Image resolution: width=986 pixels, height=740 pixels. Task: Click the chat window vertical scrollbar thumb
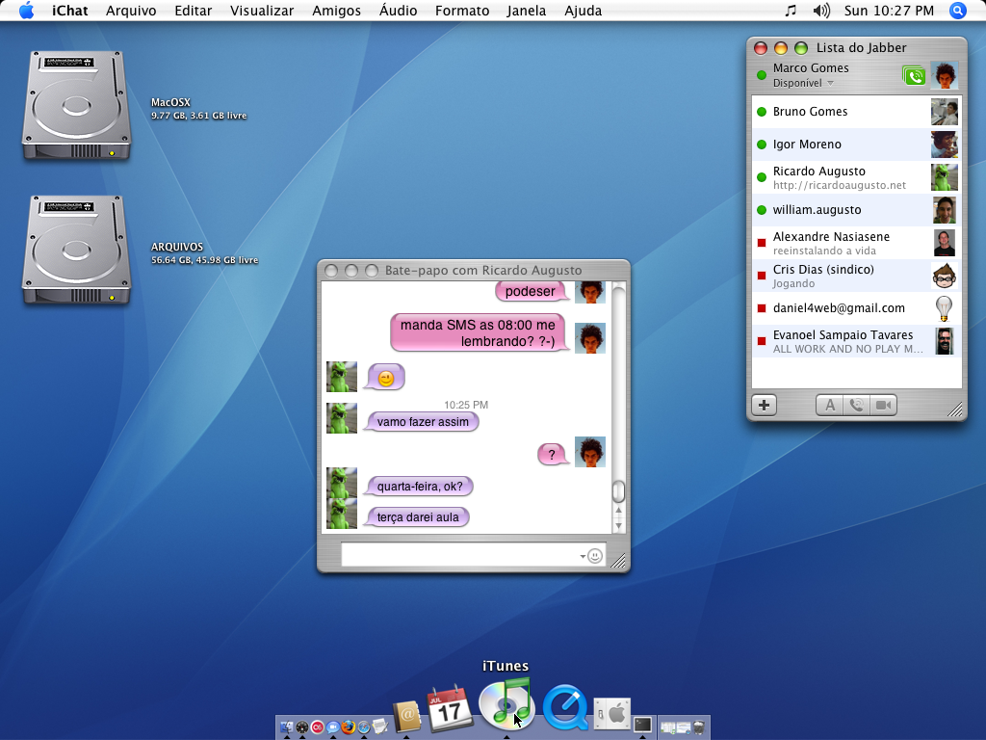click(x=618, y=491)
